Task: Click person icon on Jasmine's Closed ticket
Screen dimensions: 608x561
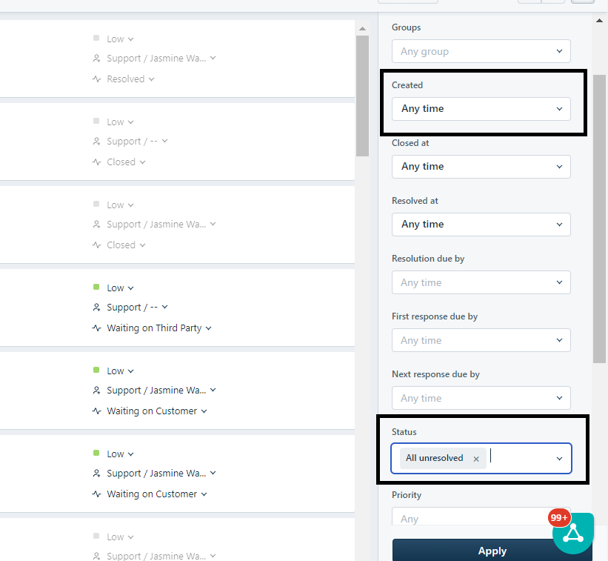Action: point(96,225)
